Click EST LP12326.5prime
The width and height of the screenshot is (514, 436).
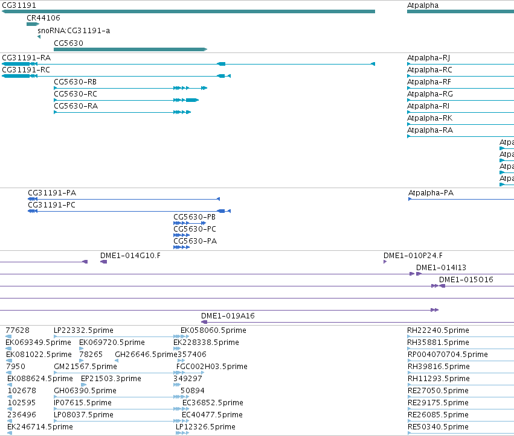coord(205,427)
